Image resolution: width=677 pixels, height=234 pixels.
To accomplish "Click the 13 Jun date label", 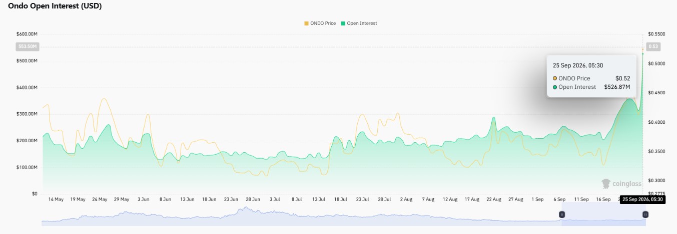I will 187,199.
